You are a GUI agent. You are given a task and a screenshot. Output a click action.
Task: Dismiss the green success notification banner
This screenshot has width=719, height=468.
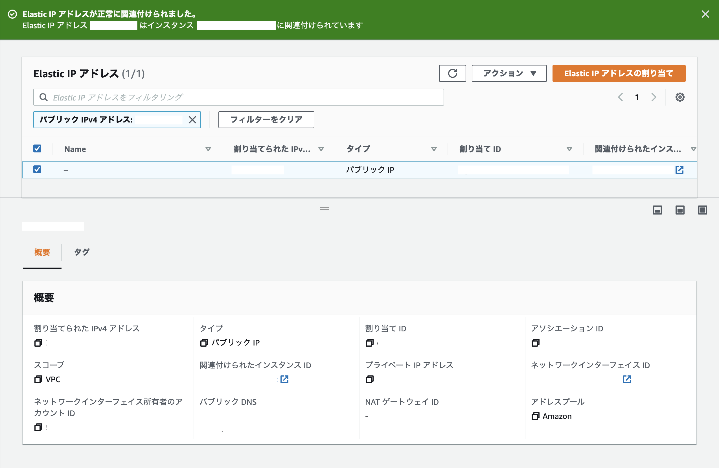coord(705,14)
